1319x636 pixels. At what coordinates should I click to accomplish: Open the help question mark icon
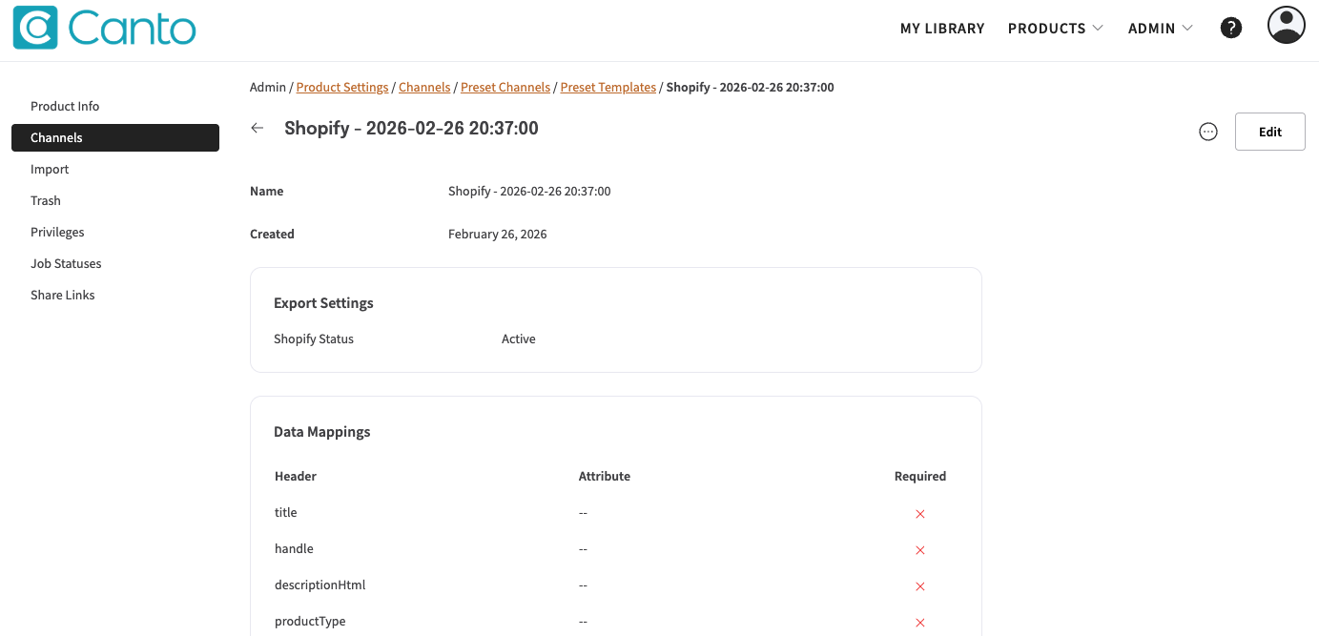click(1231, 28)
